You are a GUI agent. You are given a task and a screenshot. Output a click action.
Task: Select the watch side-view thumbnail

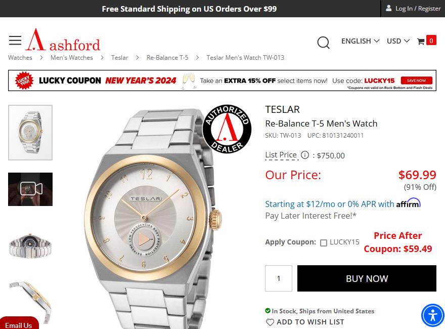tap(30, 303)
